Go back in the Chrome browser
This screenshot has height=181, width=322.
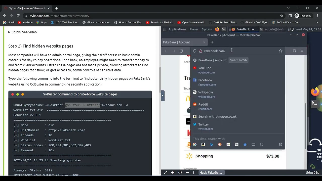point(5,16)
